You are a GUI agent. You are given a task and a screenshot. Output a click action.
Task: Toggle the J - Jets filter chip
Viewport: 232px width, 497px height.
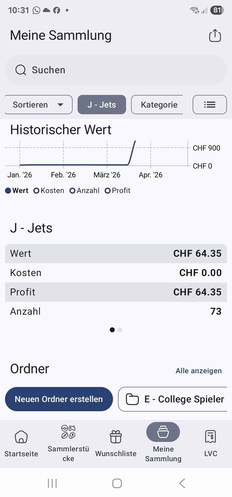pyautogui.click(x=102, y=105)
